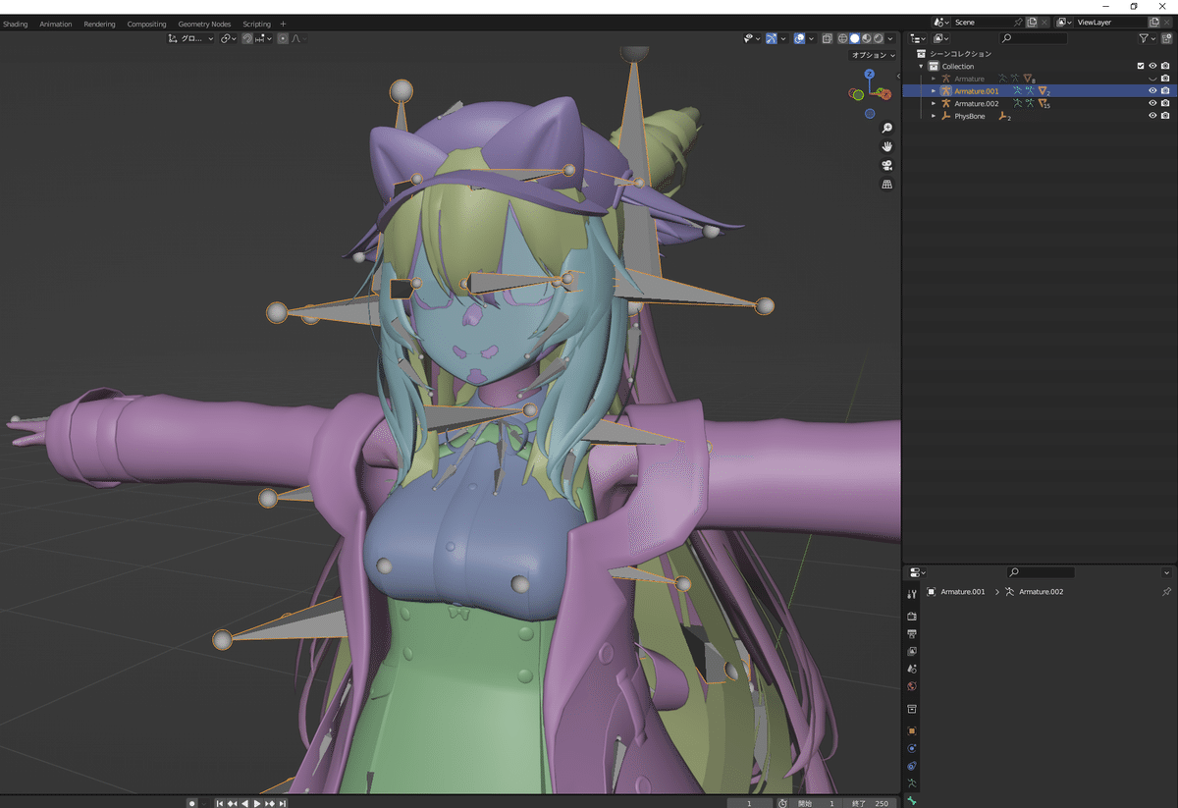Open Render properties tab
The image size is (1178, 808).
click(912, 617)
